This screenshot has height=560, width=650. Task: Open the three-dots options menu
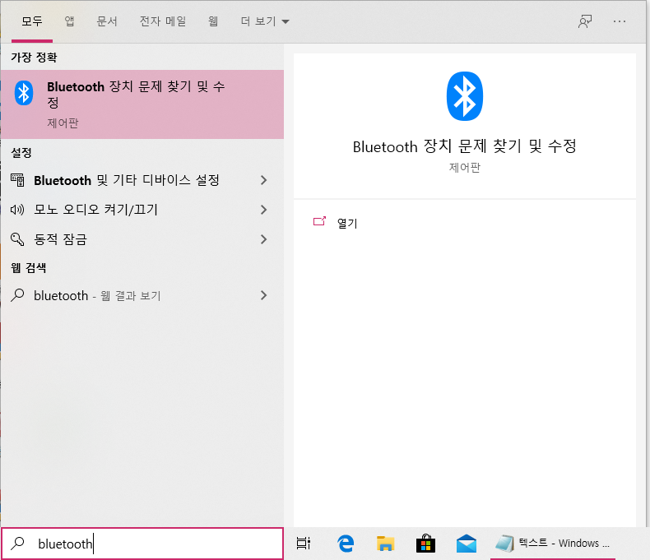pyautogui.click(x=620, y=21)
